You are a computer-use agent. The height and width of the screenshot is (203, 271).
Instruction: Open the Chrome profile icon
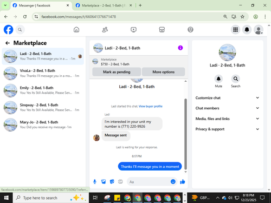tap(255, 17)
